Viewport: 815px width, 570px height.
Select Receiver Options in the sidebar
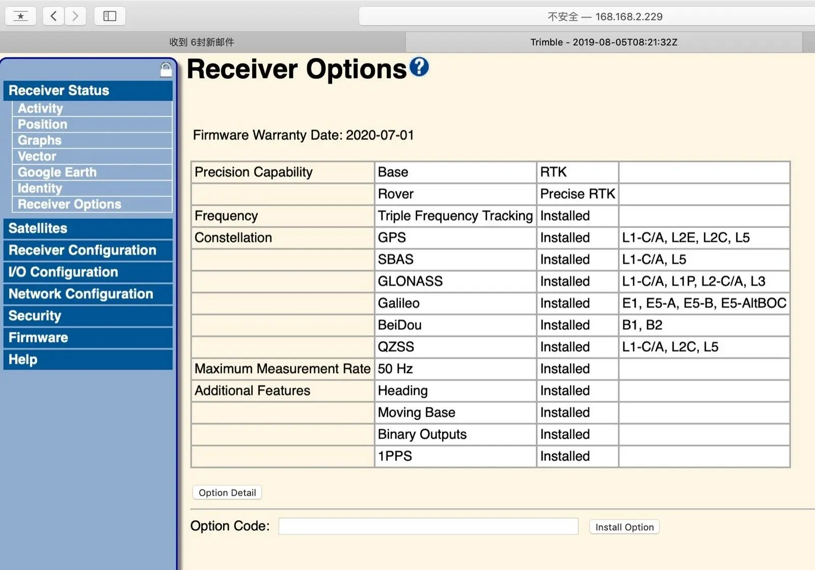coord(92,204)
